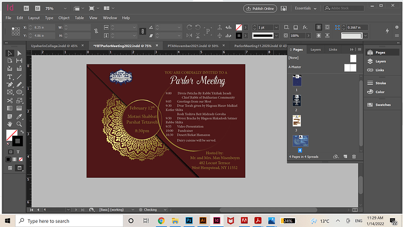Click the Fill color swatch in toolbox
The image size is (403, 227).
12,135
